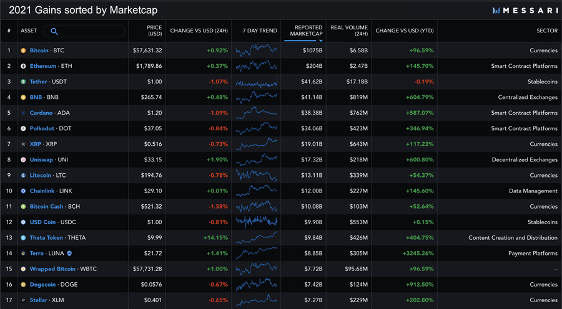Click the Uniswap coin icon
The width and height of the screenshot is (562, 309).
24,159
